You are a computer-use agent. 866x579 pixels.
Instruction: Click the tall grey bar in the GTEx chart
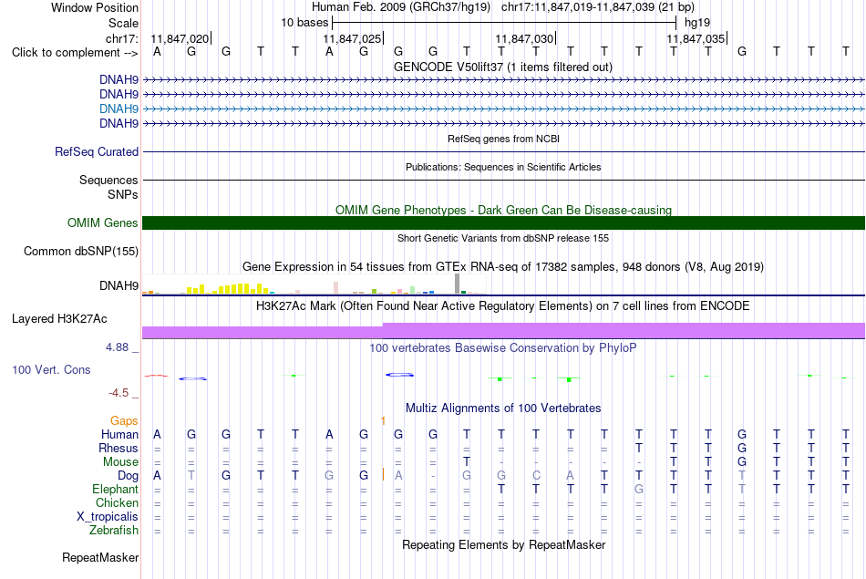458,284
